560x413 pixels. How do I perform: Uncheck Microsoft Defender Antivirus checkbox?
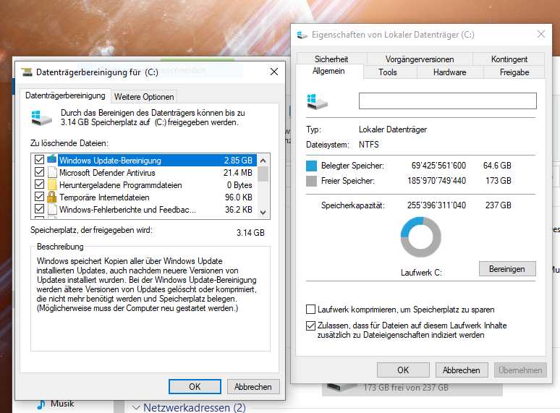click(39, 172)
